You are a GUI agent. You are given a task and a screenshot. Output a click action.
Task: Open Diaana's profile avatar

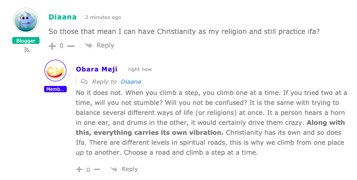pos(26,20)
